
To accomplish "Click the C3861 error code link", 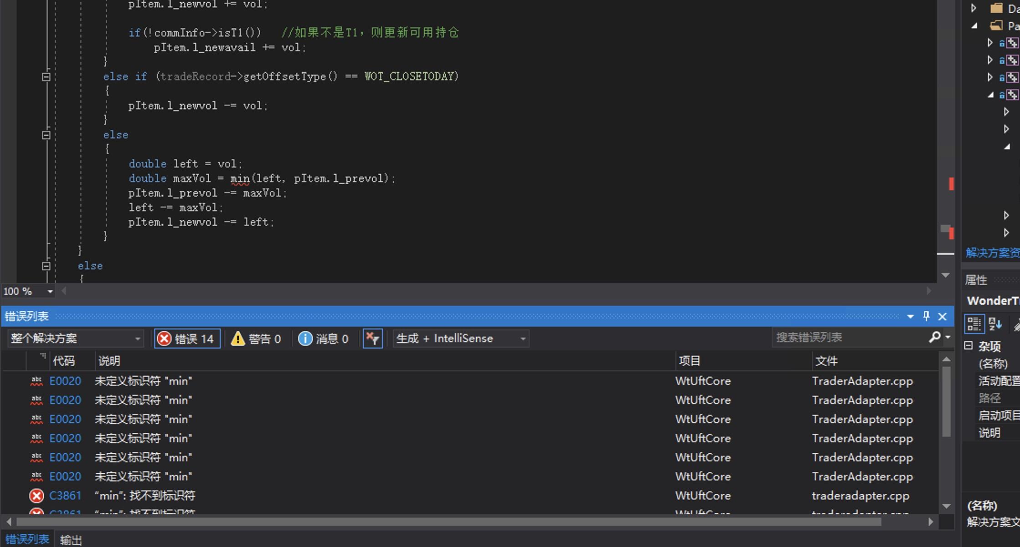I will click(x=65, y=496).
